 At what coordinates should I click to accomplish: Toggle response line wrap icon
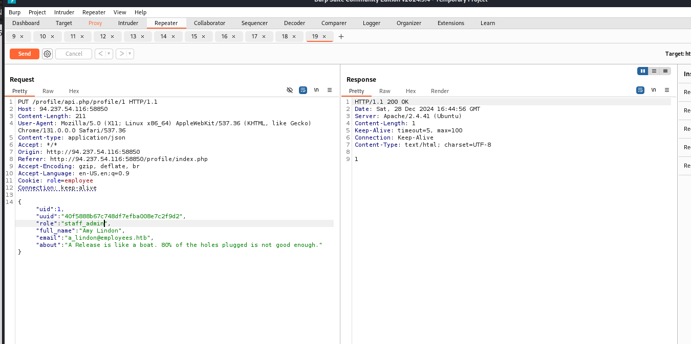pyautogui.click(x=640, y=90)
